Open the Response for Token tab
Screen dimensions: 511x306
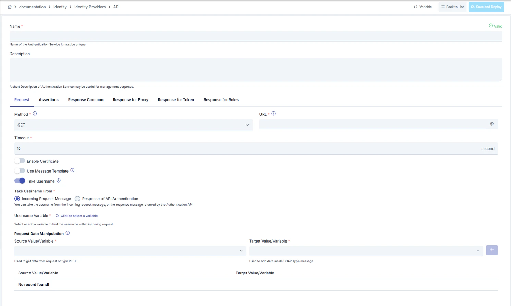(x=176, y=99)
